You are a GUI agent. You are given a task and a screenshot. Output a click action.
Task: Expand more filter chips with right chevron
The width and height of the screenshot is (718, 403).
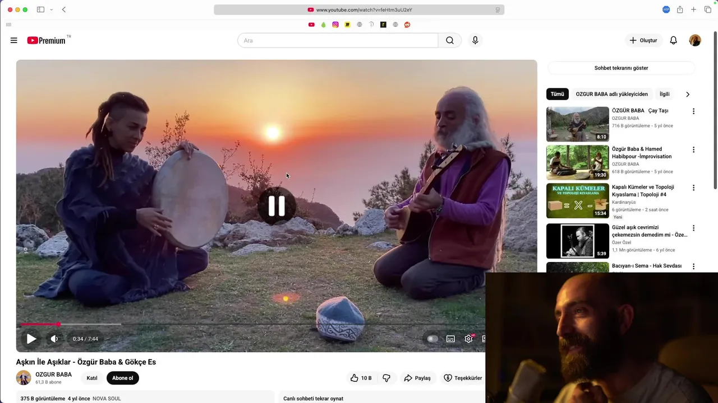[x=688, y=94]
